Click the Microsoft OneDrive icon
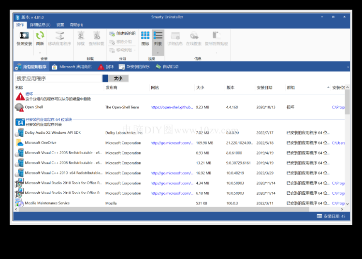The height and width of the screenshot is (259, 362). (19, 143)
